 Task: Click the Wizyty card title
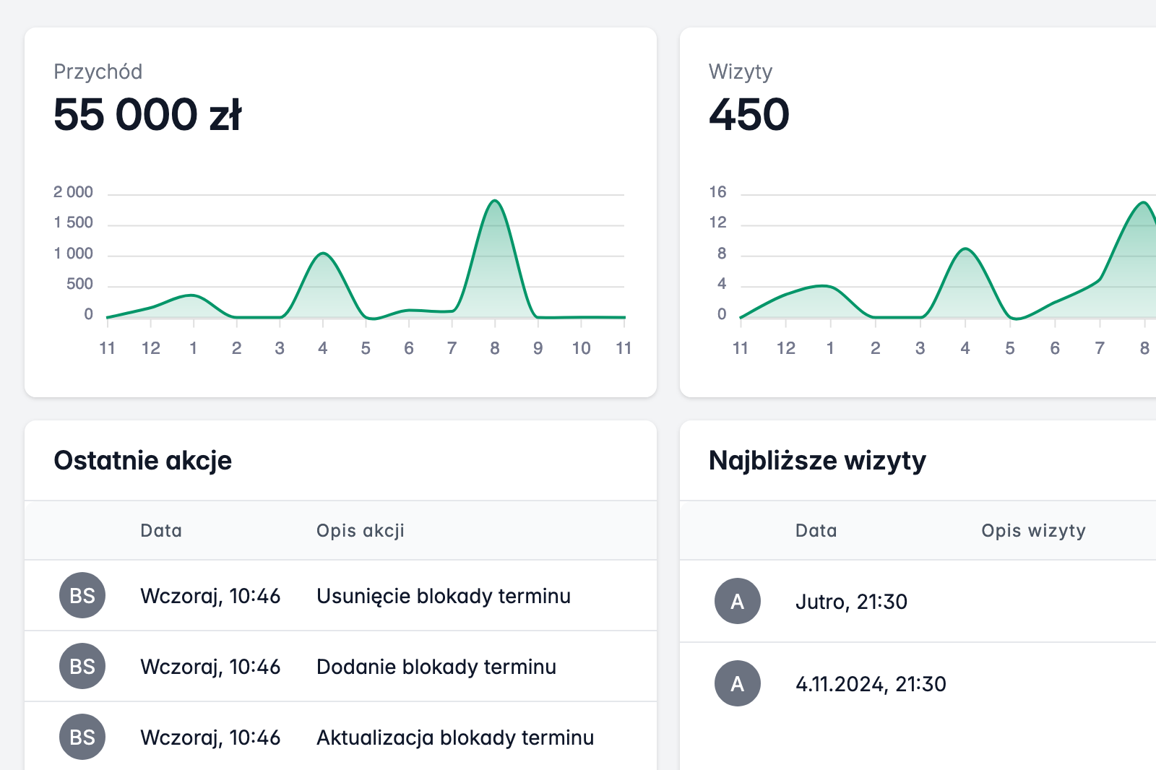[741, 72]
